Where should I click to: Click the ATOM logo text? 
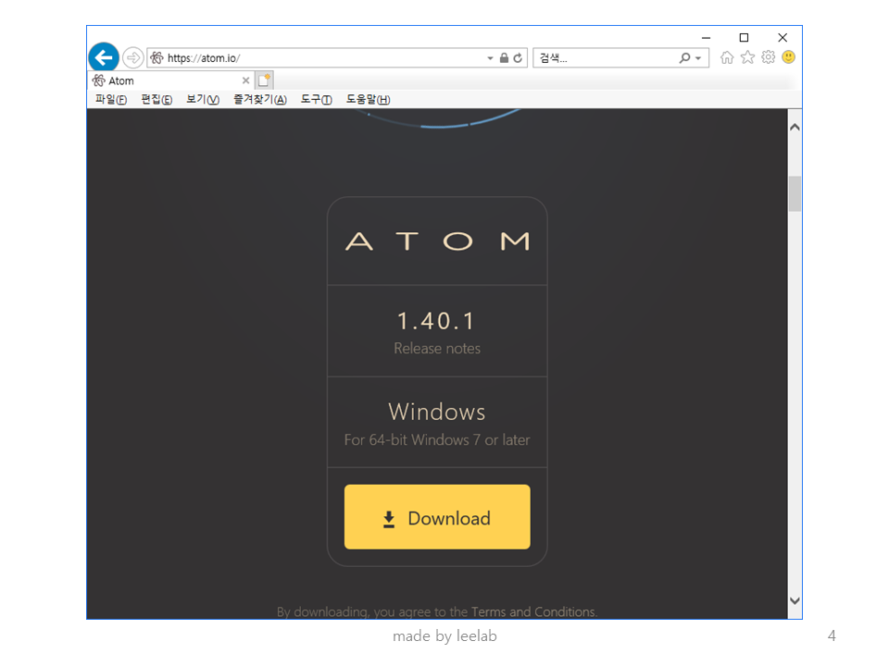[437, 241]
